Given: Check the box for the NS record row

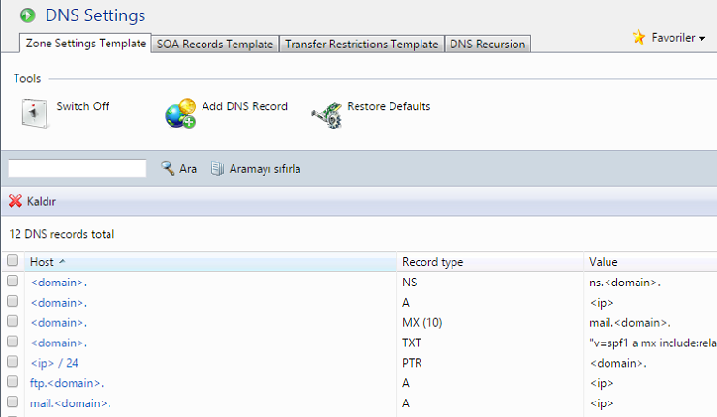Looking at the screenshot, I should click(x=13, y=281).
